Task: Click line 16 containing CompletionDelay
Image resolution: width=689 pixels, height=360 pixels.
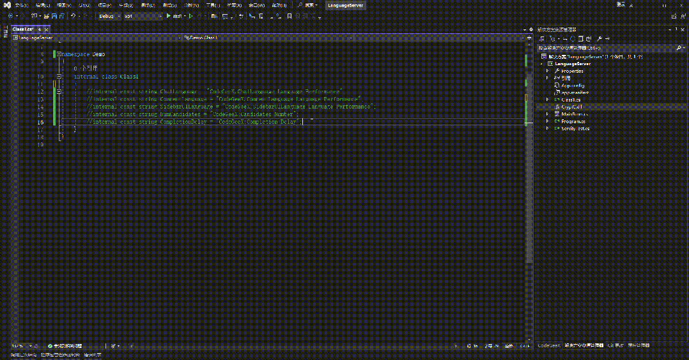Action: tap(195, 122)
